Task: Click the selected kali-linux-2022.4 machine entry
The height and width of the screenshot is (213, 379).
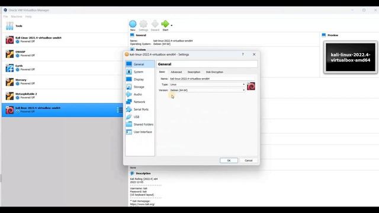Action: pyautogui.click(x=62, y=110)
